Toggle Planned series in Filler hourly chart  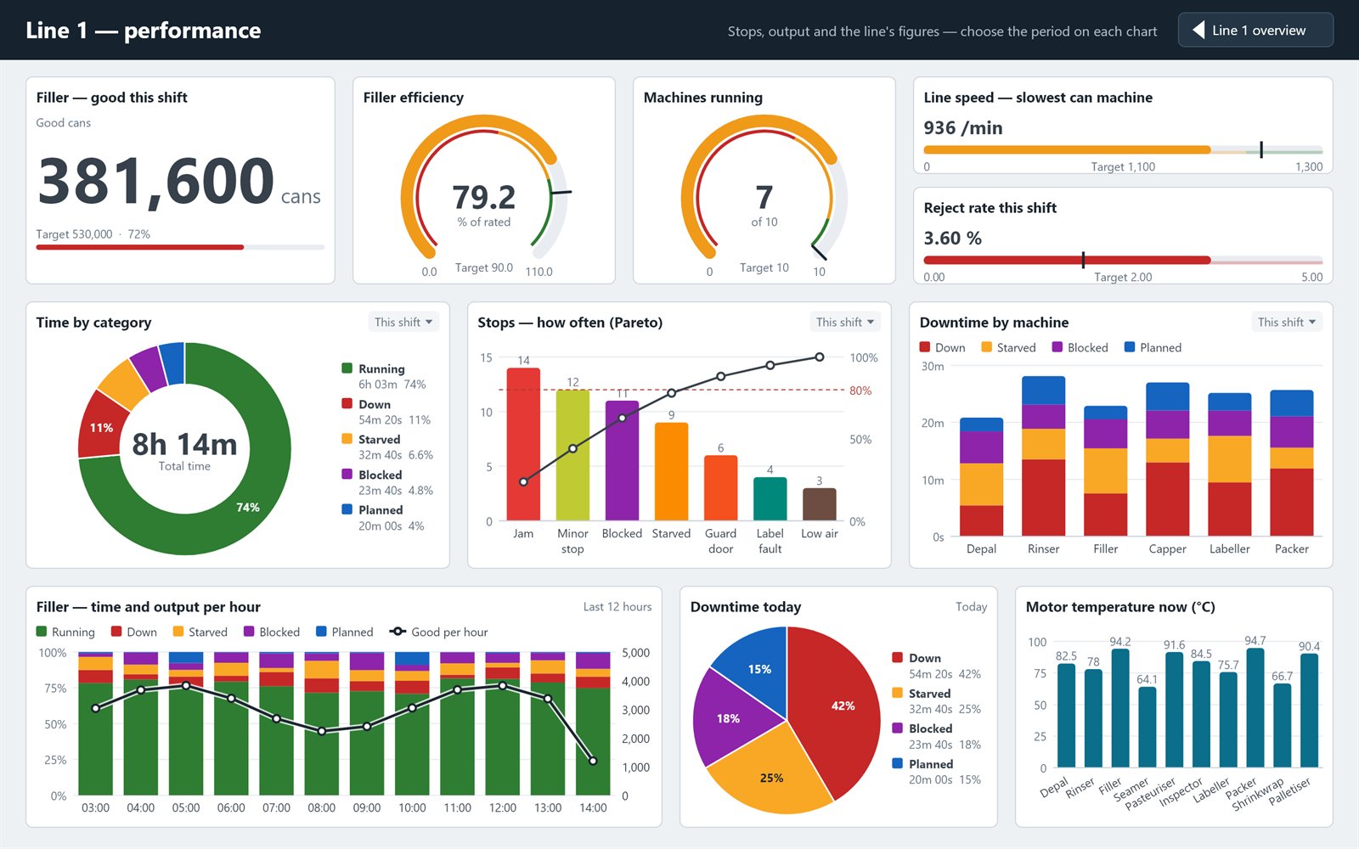pyautogui.click(x=345, y=632)
